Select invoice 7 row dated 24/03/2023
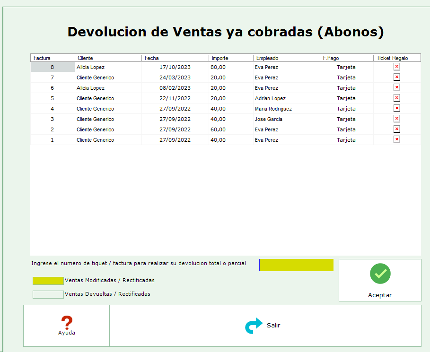Screen dimensions: 430x352 175,77
